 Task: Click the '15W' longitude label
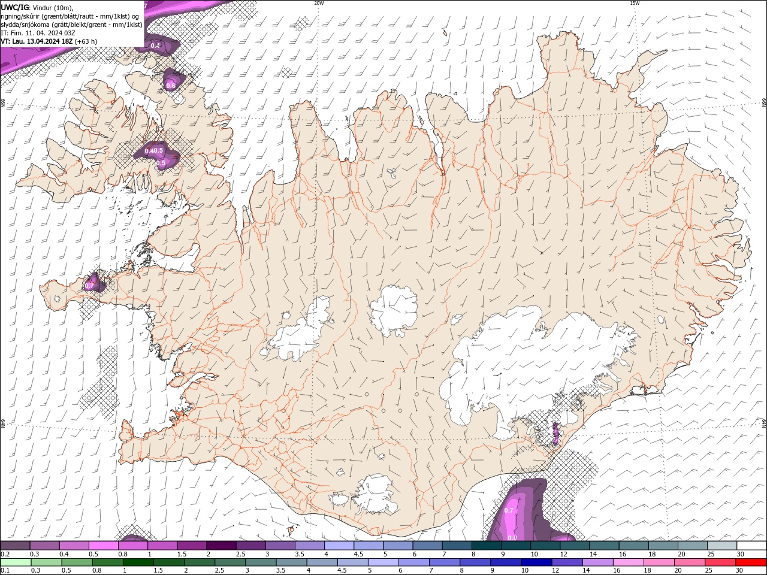click(635, 3)
